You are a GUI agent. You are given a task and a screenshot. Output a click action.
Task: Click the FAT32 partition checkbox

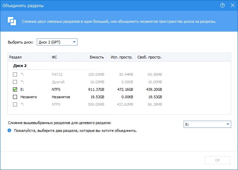point(15,74)
